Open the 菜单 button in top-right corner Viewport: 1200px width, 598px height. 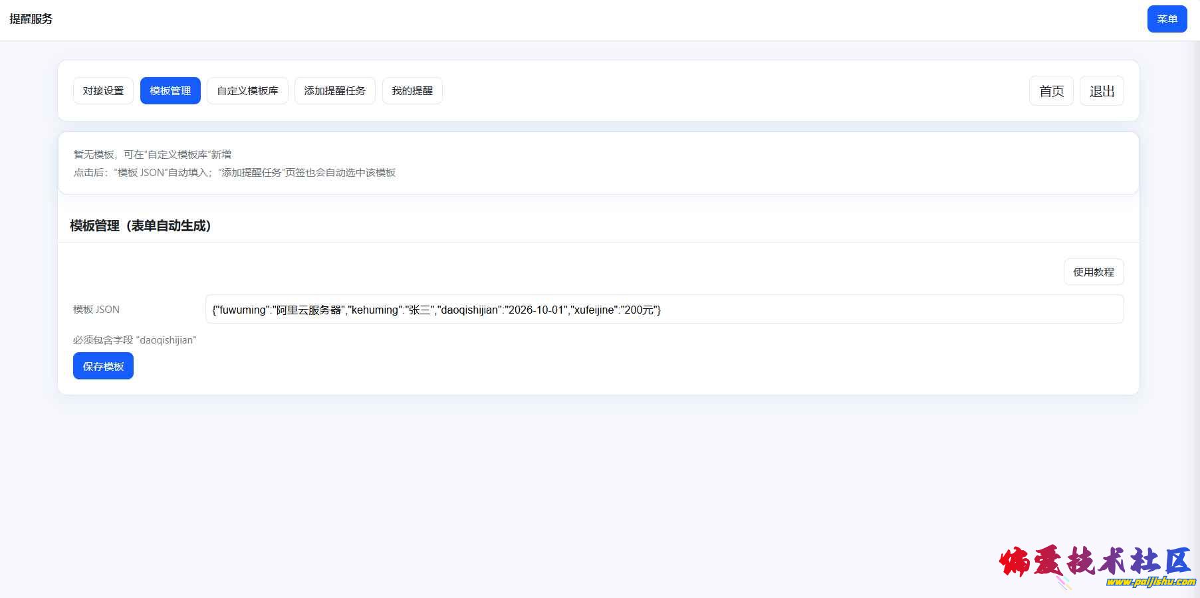click(1167, 19)
